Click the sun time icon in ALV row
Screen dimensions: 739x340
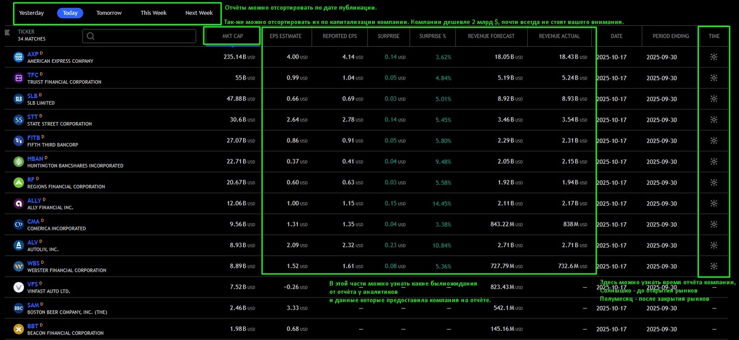(x=714, y=245)
